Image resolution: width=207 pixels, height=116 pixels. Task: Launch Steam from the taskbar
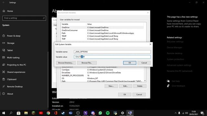(x=63, y=113)
